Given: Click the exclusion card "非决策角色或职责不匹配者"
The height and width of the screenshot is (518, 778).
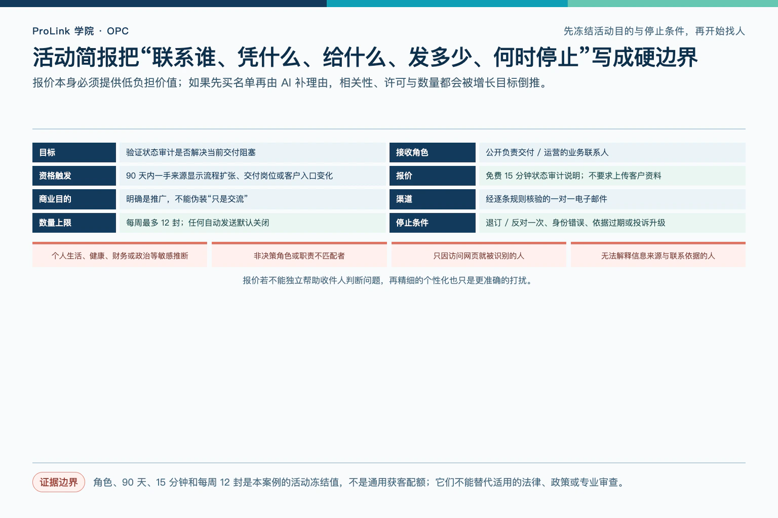Looking at the screenshot, I should tap(299, 254).
